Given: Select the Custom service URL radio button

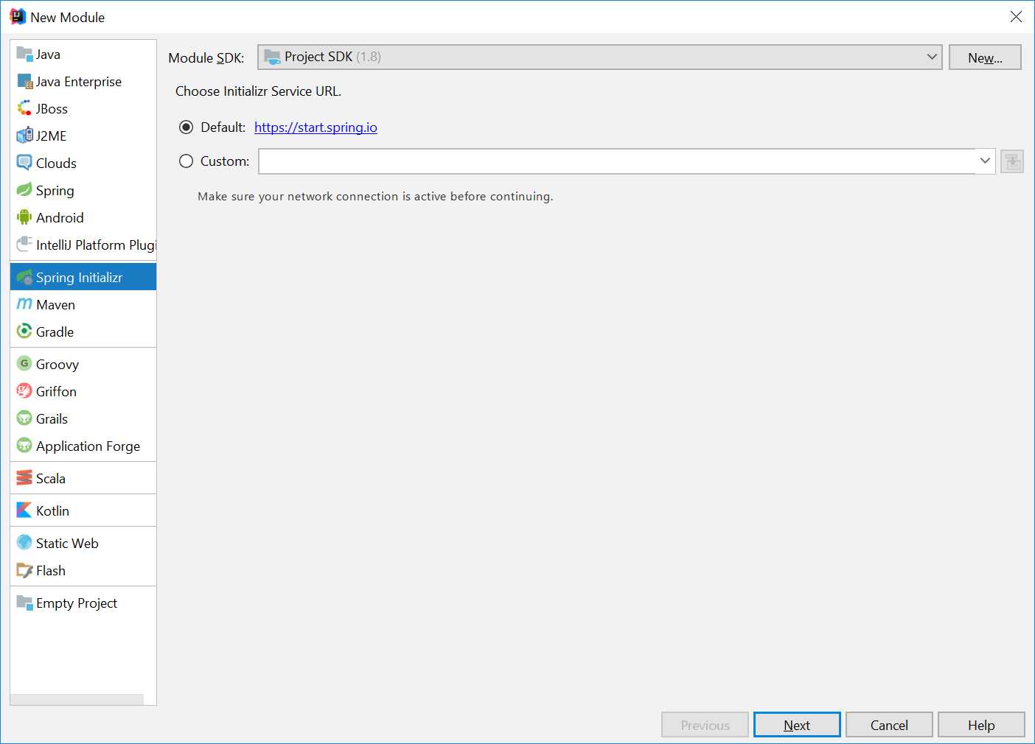Looking at the screenshot, I should tap(186, 161).
